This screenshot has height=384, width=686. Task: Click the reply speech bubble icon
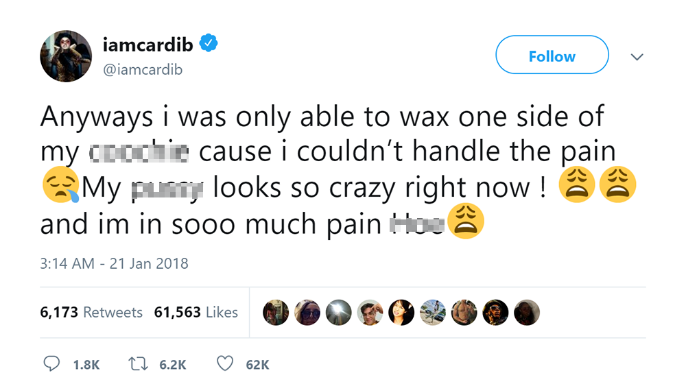[x=52, y=364]
